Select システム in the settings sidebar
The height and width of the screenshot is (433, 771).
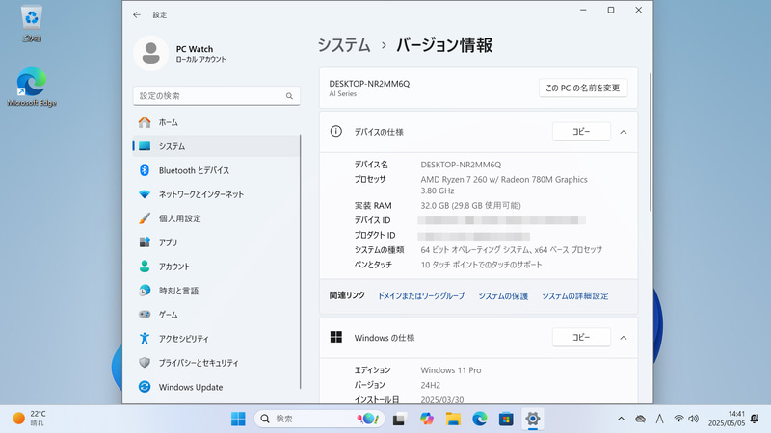click(216, 146)
